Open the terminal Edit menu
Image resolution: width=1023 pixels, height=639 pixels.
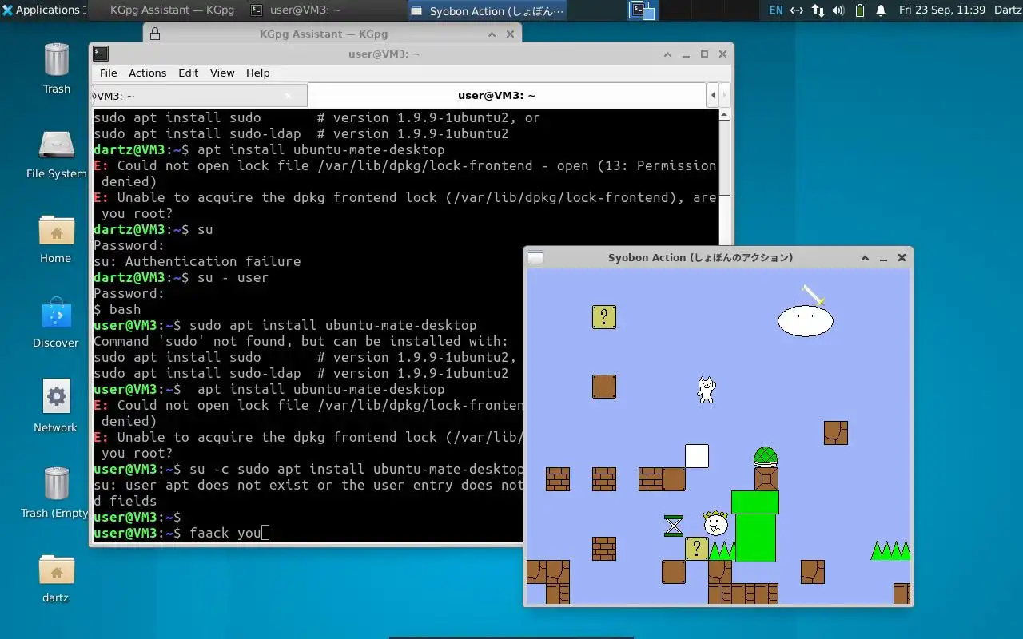(x=189, y=73)
